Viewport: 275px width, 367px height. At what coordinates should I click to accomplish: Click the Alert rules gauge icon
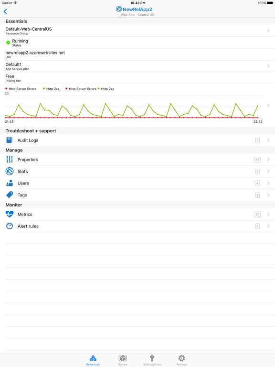pyautogui.click(x=10, y=226)
